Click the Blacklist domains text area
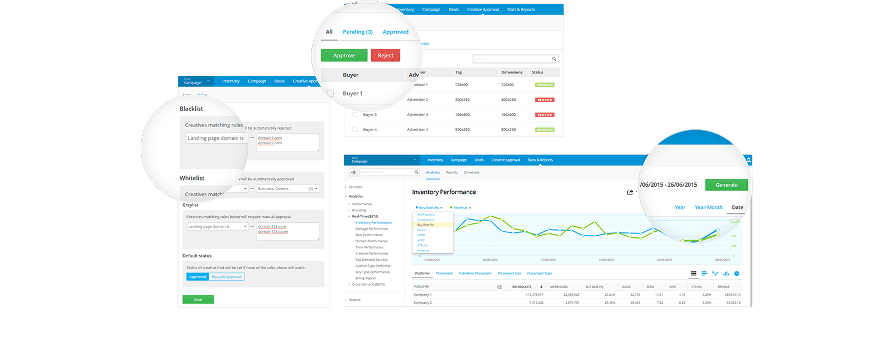 pyautogui.click(x=288, y=143)
